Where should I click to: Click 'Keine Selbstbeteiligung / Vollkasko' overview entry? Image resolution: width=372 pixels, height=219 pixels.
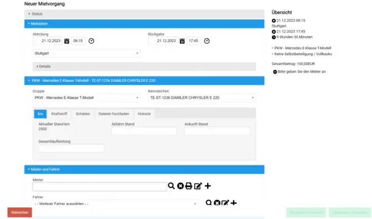click(x=303, y=54)
